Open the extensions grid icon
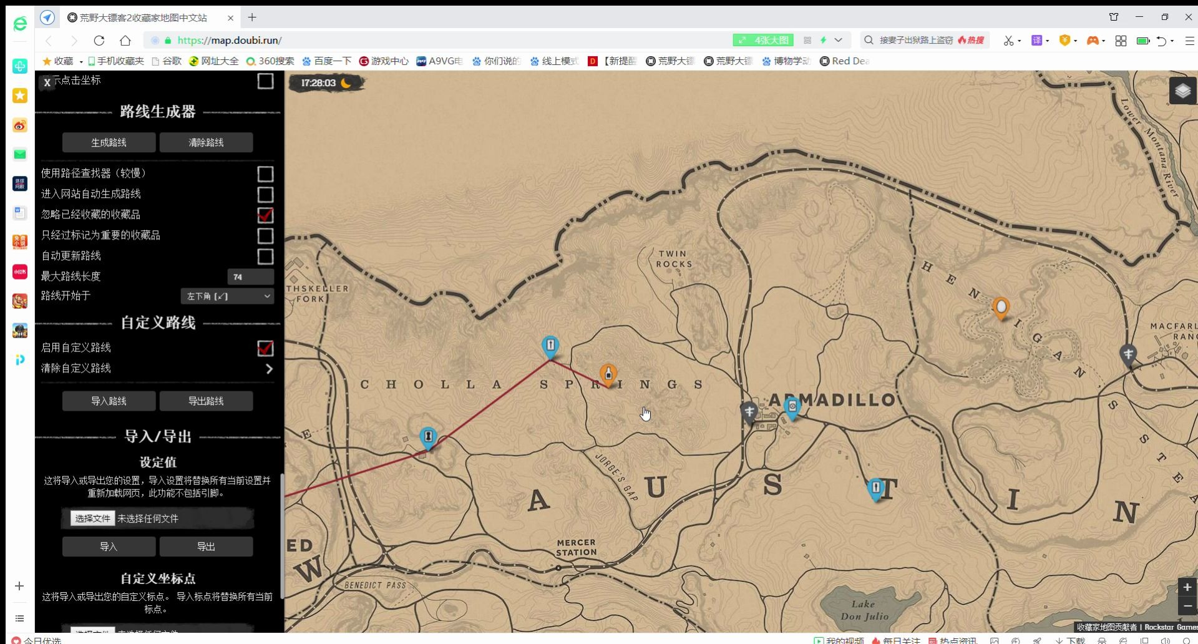Screen dimensions: 1198x644 click(1121, 41)
